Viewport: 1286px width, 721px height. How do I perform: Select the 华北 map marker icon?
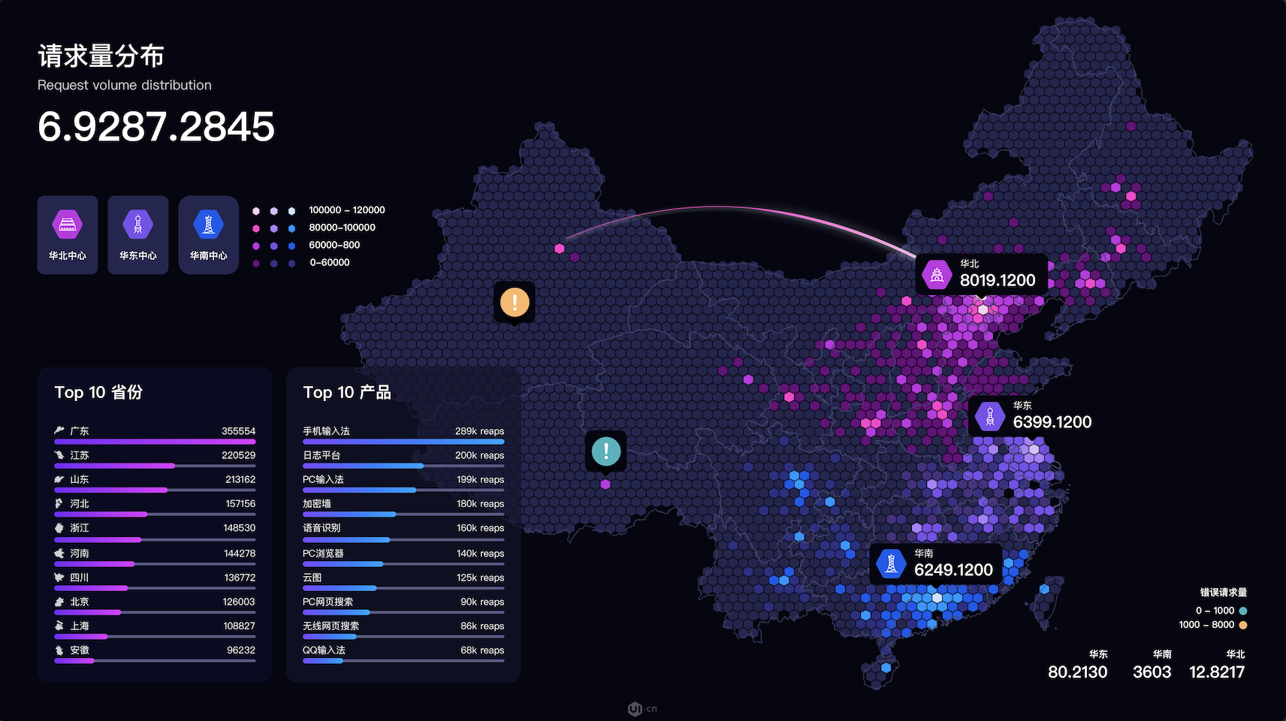tap(937, 275)
